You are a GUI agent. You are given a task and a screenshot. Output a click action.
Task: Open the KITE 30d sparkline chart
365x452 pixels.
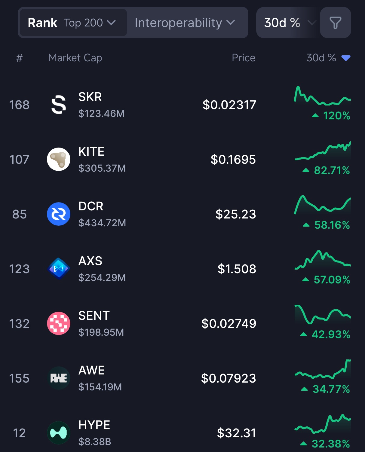pos(322,151)
